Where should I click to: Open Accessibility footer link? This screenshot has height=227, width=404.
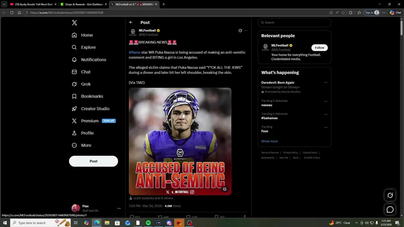click(268, 158)
